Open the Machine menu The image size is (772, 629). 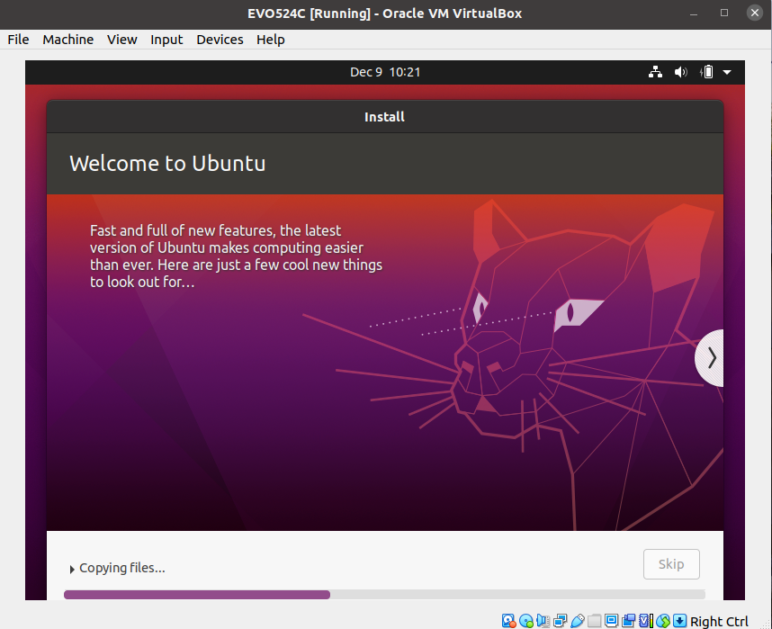coord(68,40)
